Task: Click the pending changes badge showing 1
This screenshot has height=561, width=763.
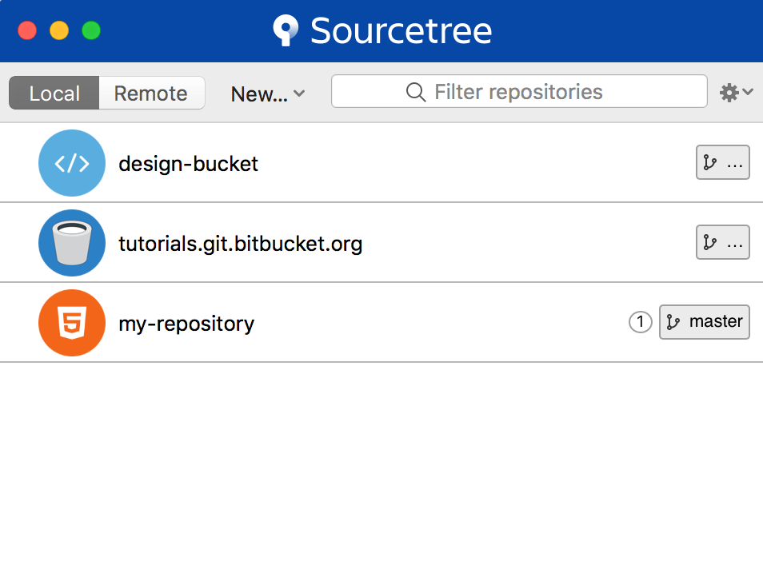Action: click(641, 322)
